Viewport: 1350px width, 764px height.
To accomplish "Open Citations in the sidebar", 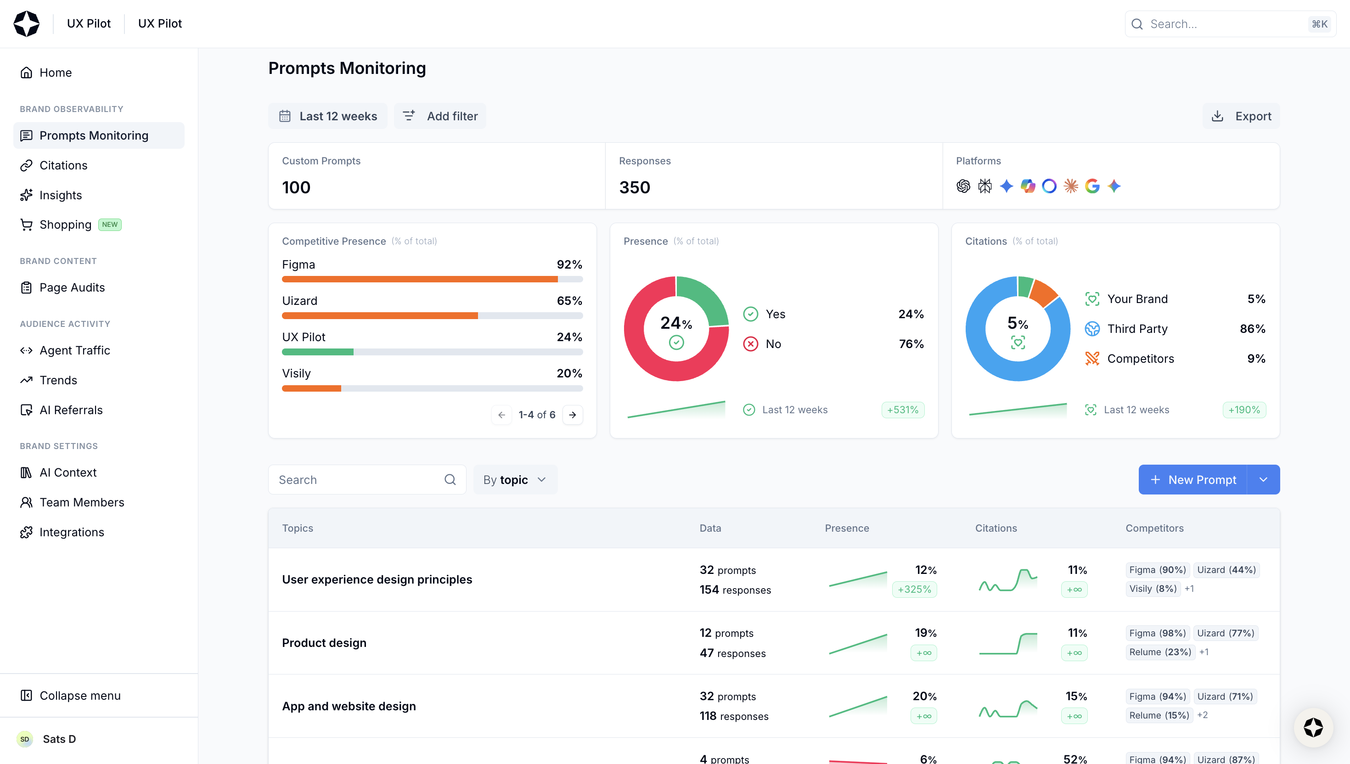I will [63, 165].
